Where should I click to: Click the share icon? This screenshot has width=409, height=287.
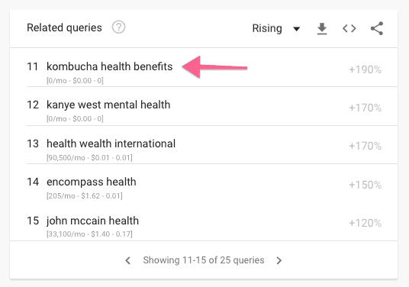[x=377, y=28]
